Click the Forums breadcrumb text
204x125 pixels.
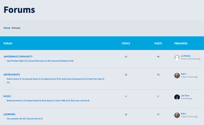(x=16, y=28)
